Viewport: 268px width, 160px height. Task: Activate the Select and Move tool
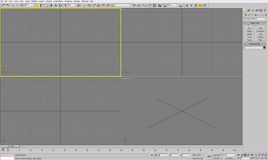point(56,5)
